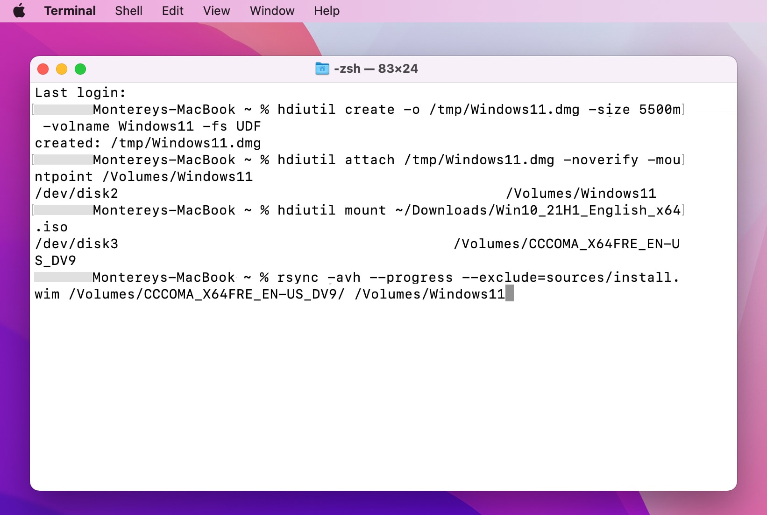Open the Window menu
The width and height of the screenshot is (767, 515).
click(272, 10)
